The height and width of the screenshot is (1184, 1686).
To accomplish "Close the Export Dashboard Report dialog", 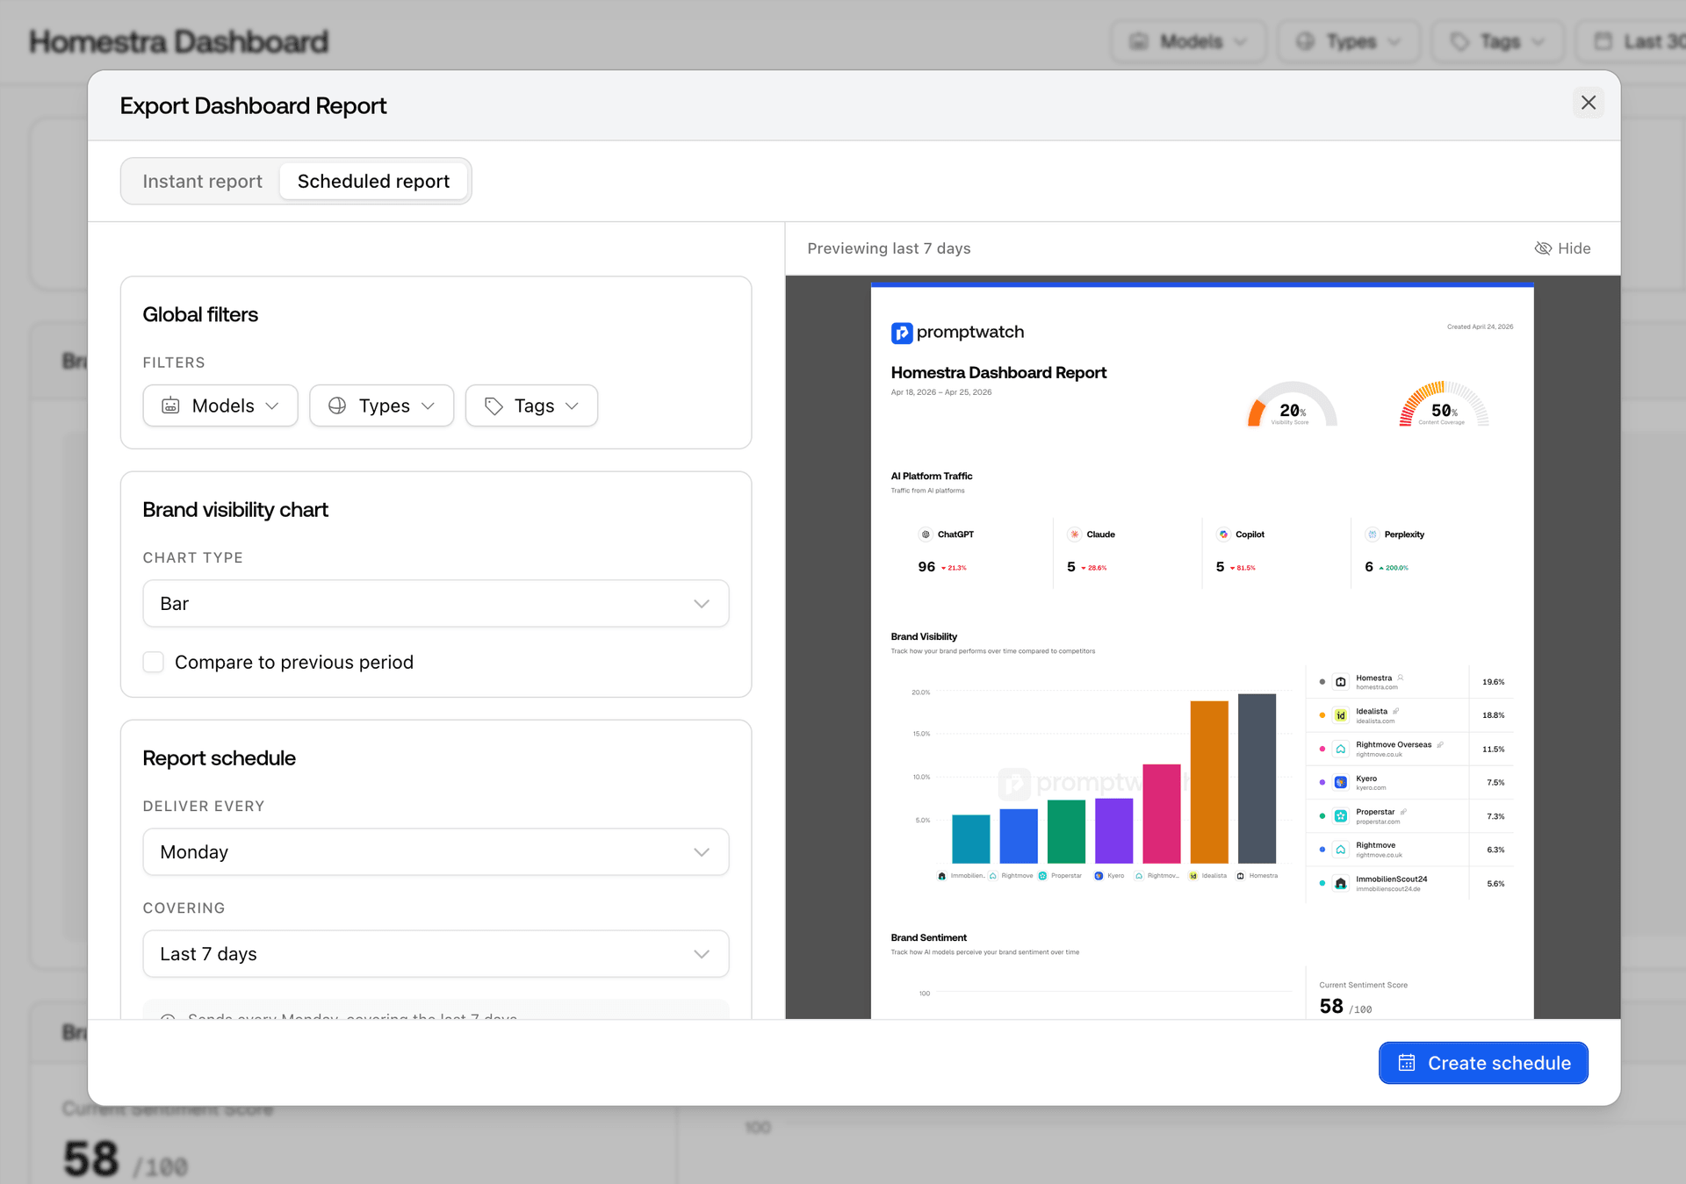I will (x=1588, y=103).
